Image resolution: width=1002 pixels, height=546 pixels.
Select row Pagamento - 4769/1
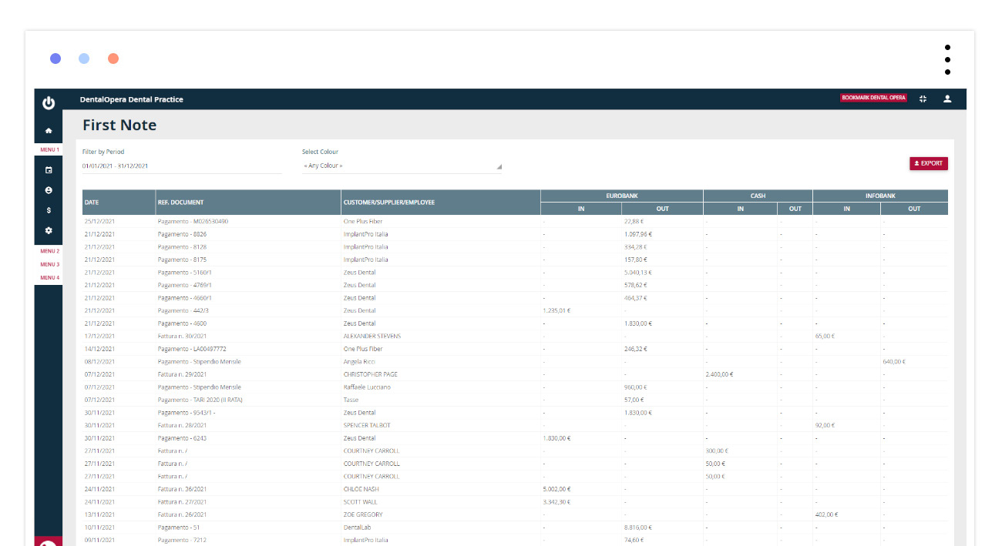pyautogui.click(x=515, y=285)
